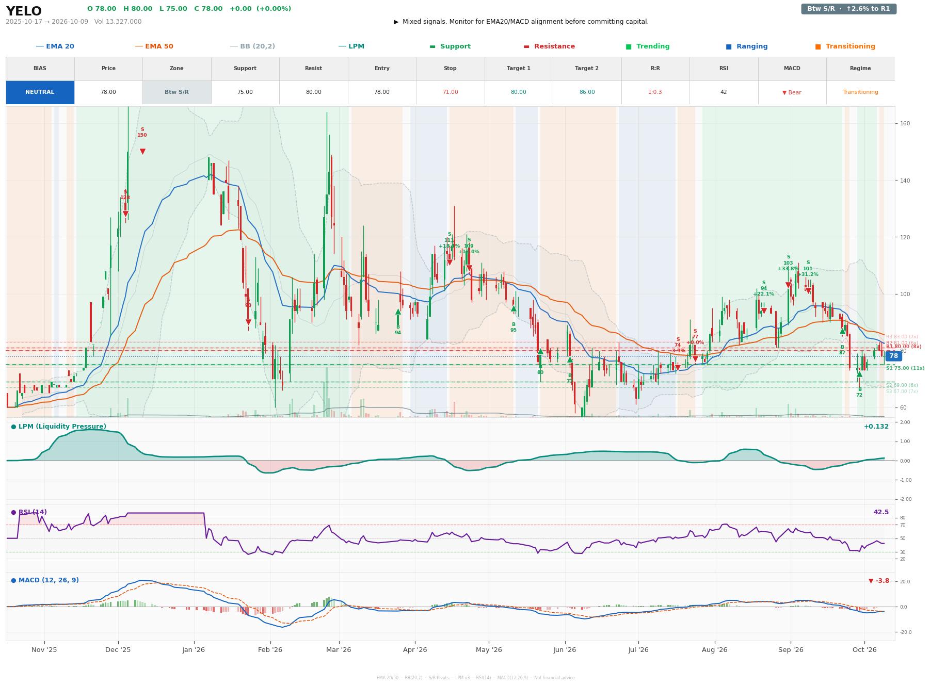This screenshot has width=930, height=686.
Task: Click the teal dot beside LPM panel title
Action: click(x=13, y=427)
